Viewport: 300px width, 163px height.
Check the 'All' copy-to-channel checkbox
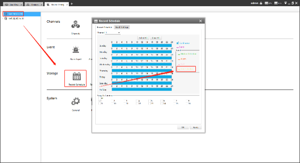click(100, 98)
